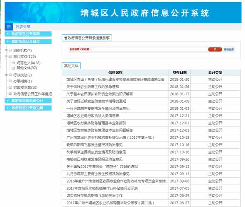Open the 高级检索 advanced search link
245x207 pixels.
[x=229, y=50]
